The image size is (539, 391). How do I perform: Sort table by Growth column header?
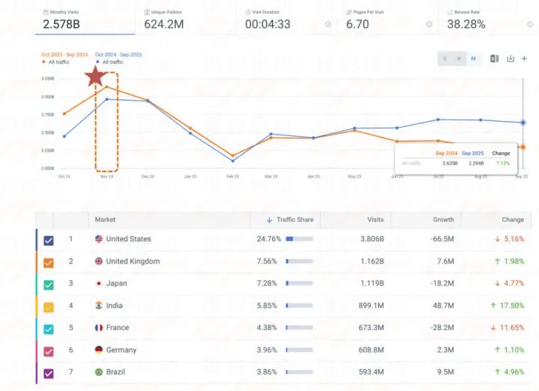click(x=443, y=220)
